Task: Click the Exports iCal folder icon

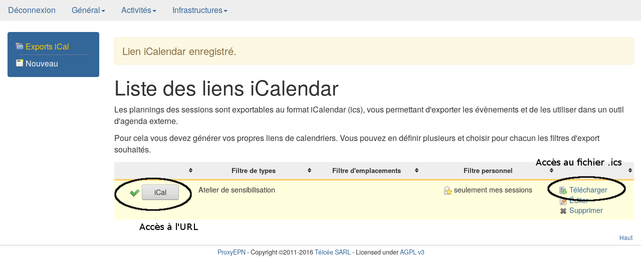Action: (20, 46)
